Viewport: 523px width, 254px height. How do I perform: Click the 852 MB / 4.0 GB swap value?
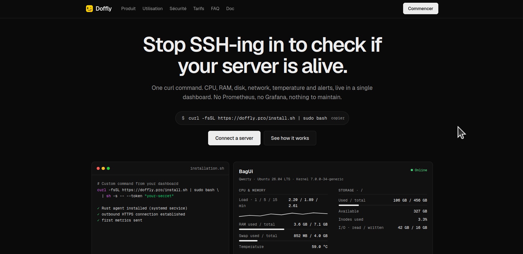(x=311, y=236)
